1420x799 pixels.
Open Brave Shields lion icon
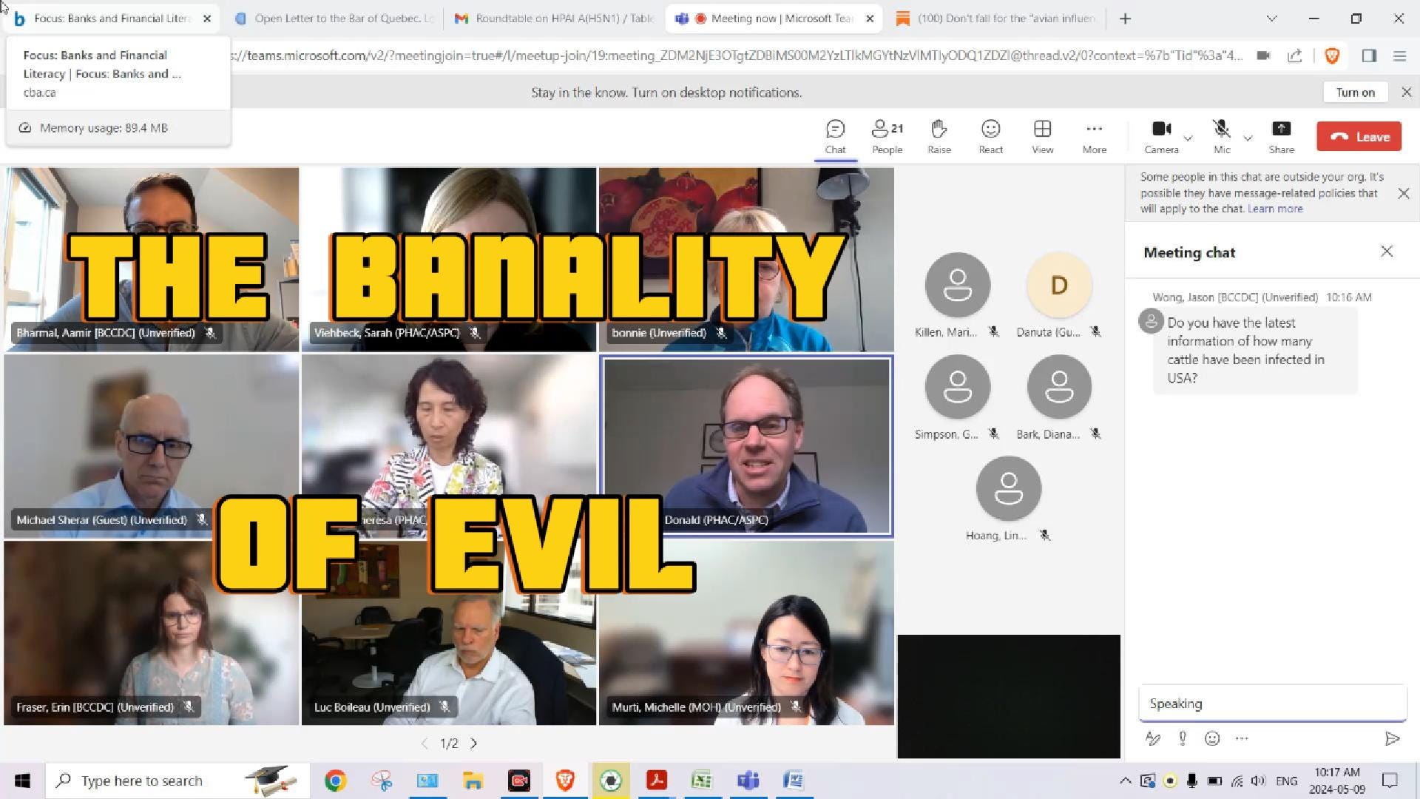(x=1332, y=55)
